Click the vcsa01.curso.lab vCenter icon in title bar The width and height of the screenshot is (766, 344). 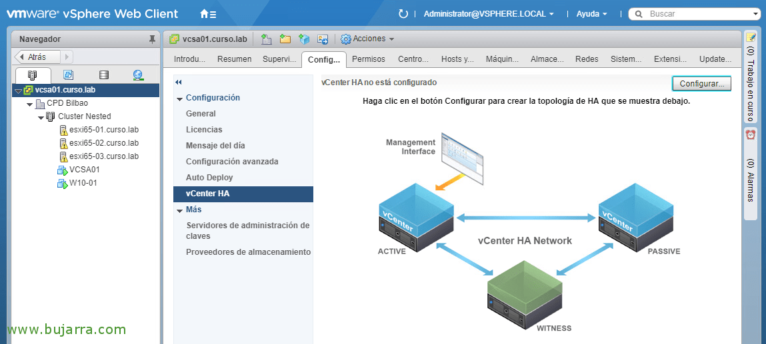(x=173, y=39)
